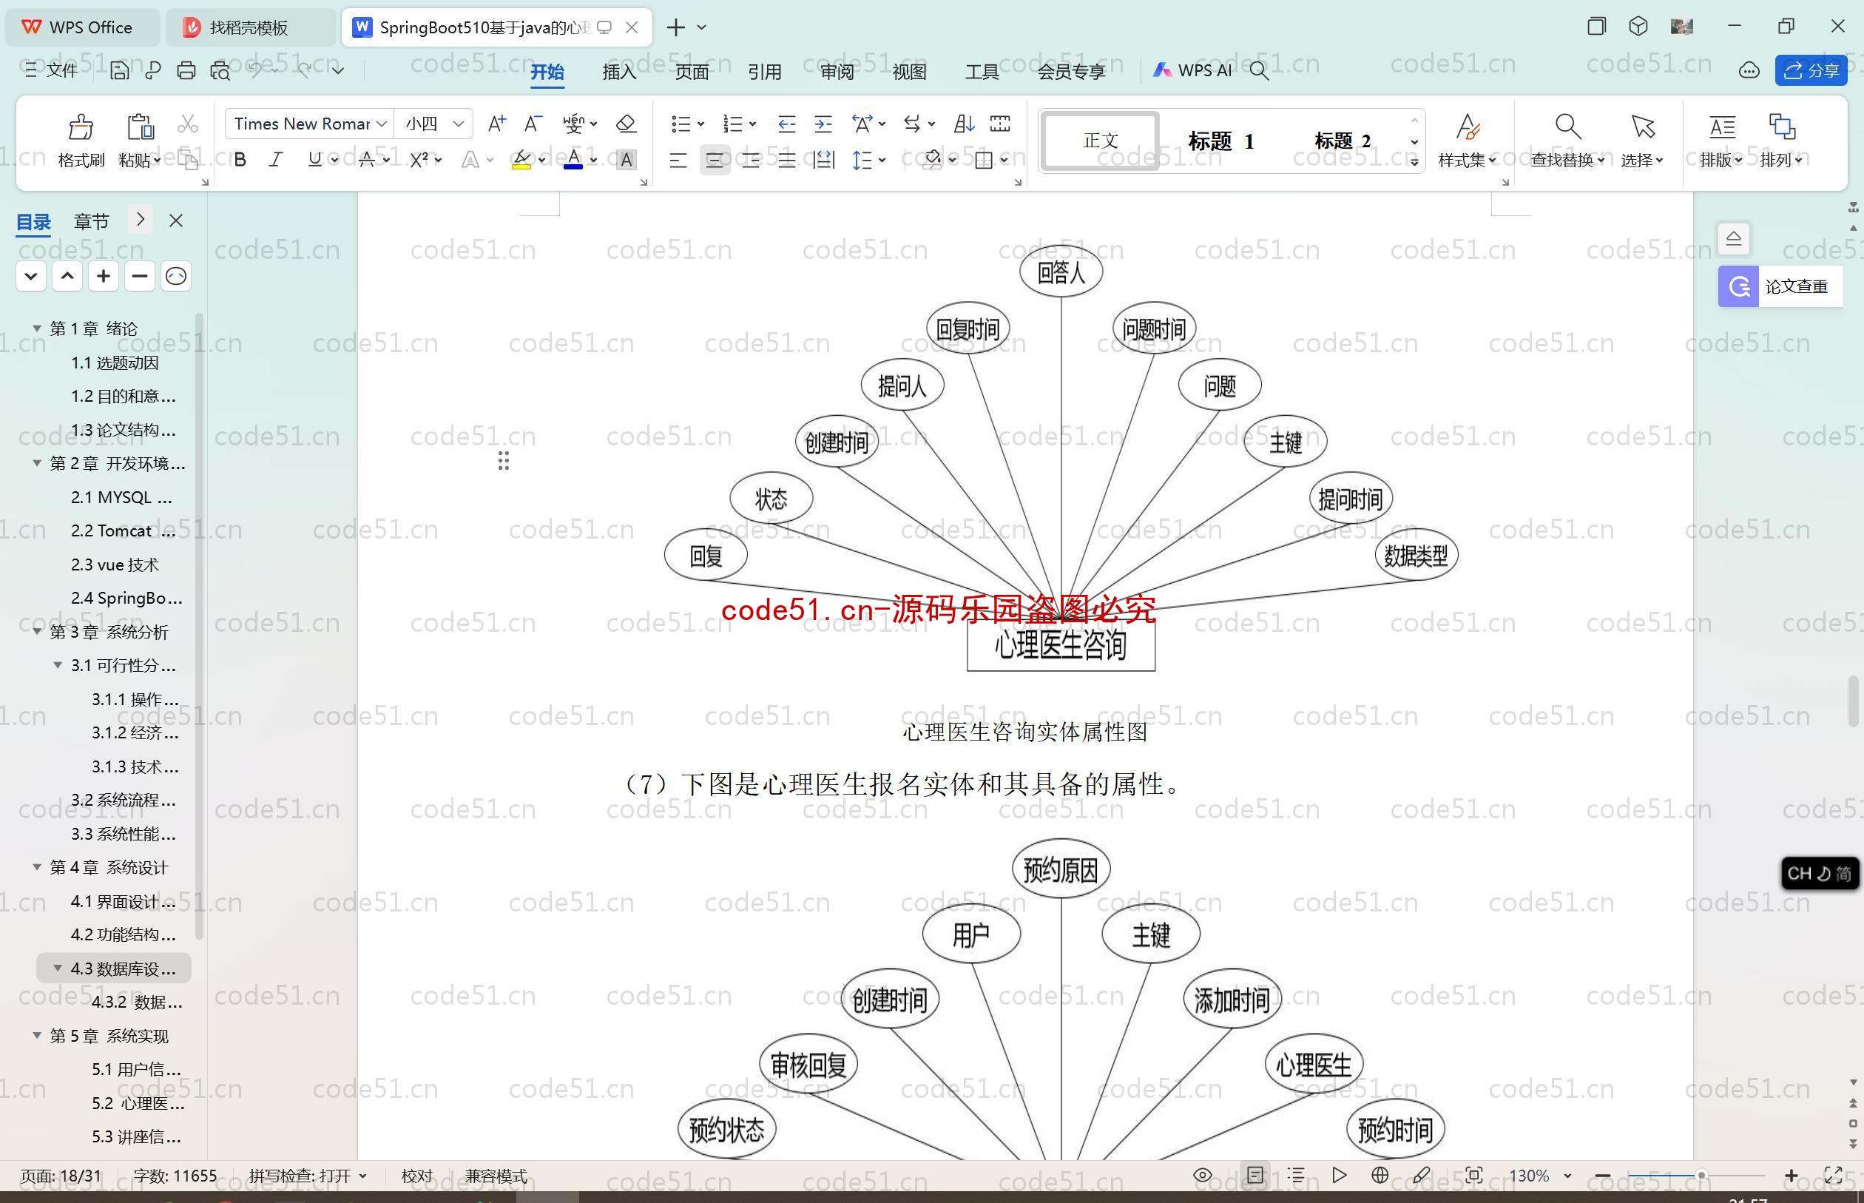Click the Plagiarism Check (论文查重) icon
Screen dimensions: 1864x1203
click(1738, 286)
